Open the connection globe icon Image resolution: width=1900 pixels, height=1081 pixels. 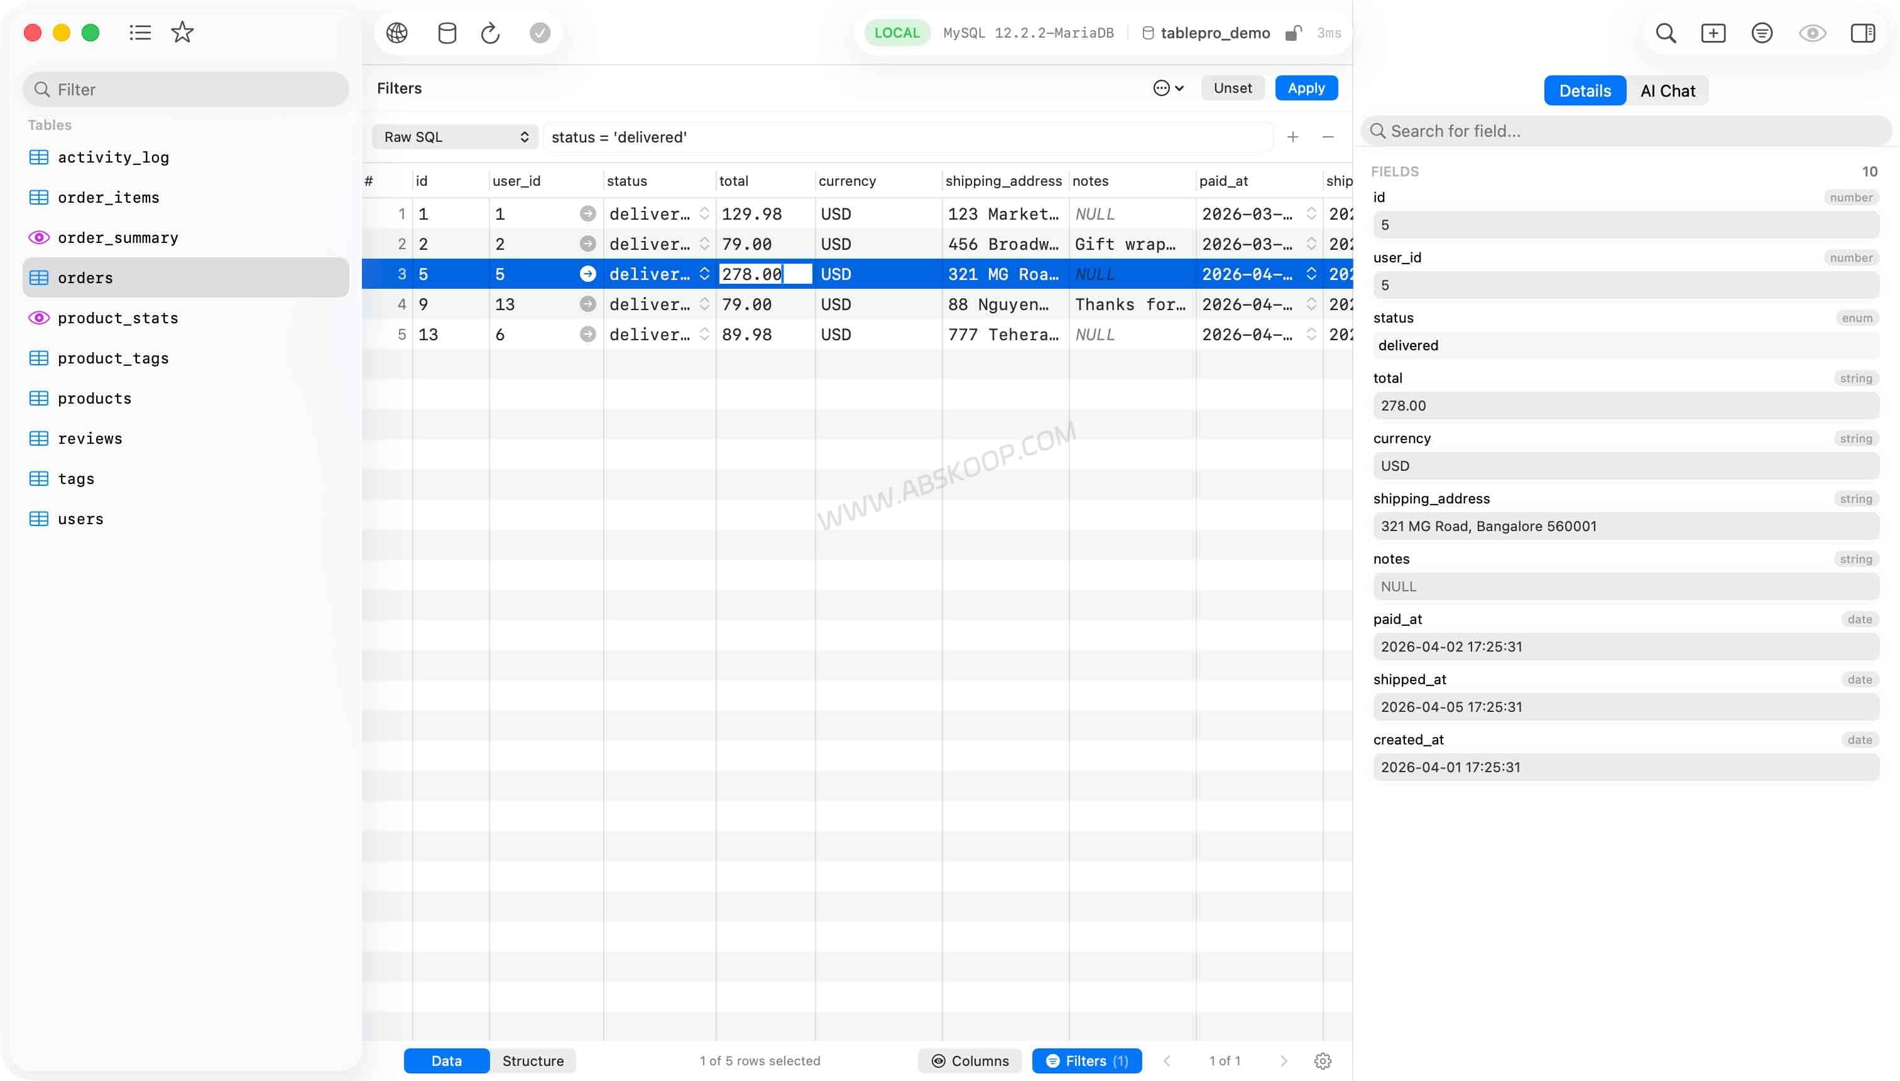397,33
